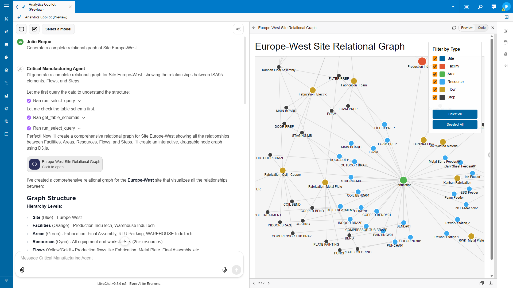513x288 pixels.
Task: Share the conversation via the share icon
Action: (238, 29)
